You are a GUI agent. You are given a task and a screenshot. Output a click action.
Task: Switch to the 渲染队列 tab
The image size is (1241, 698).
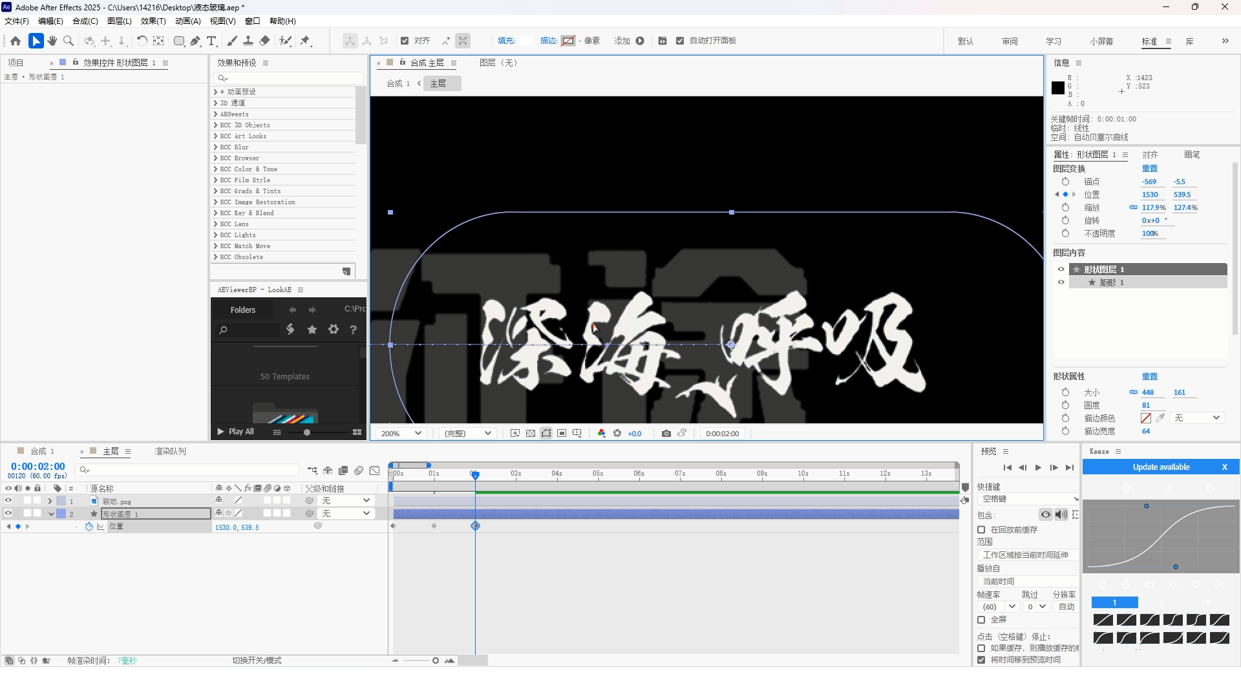[170, 451]
